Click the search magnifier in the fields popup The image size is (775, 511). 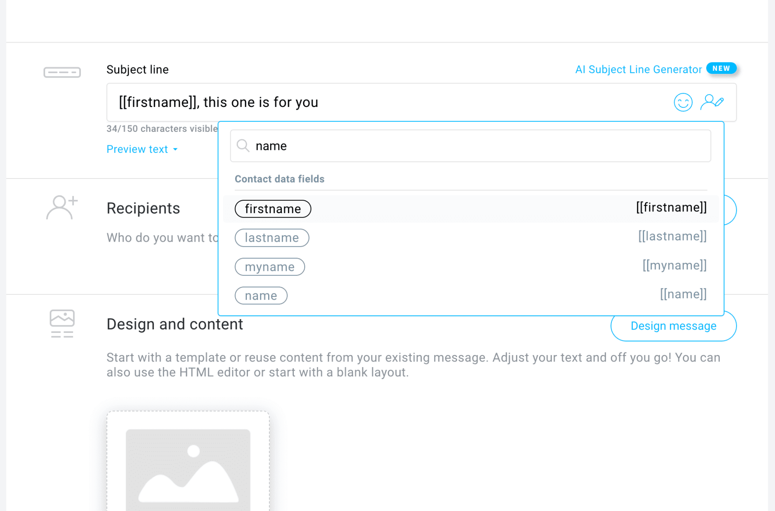click(x=243, y=146)
